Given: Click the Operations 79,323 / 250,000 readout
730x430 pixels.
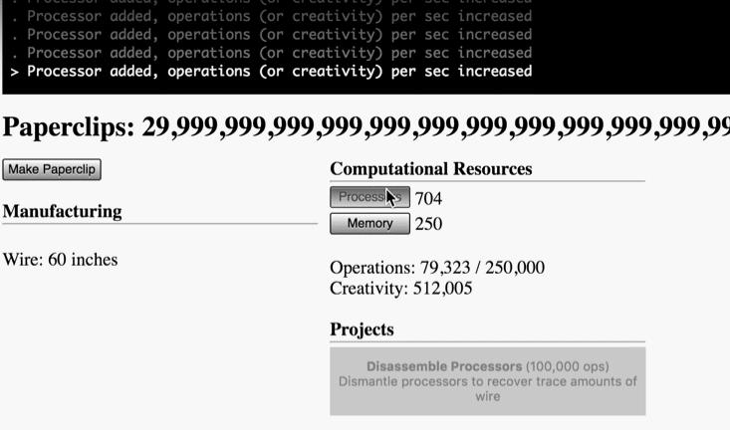Looking at the screenshot, I should (x=437, y=268).
